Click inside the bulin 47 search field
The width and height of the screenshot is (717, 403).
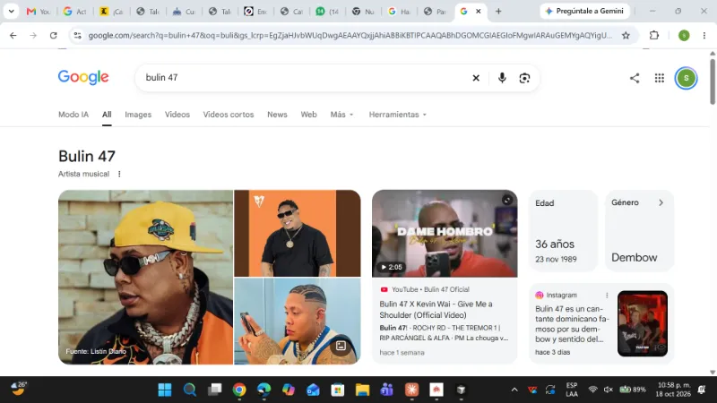302,78
